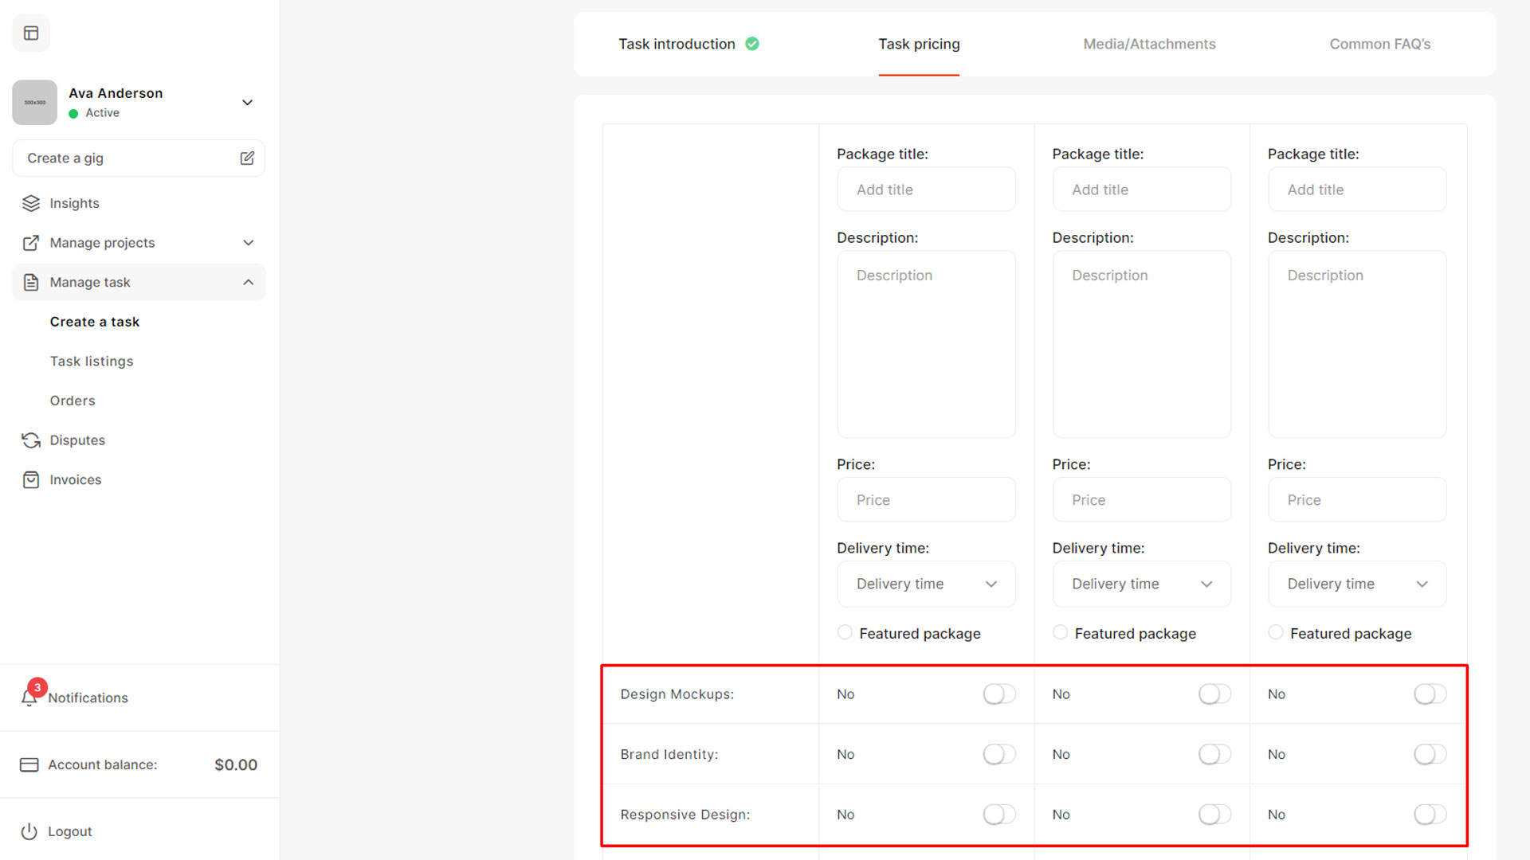The width and height of the screenshot is (1530, 860).
Task: Toggle Brand Identity for the second package
Action: click(x=1214, y=754)
